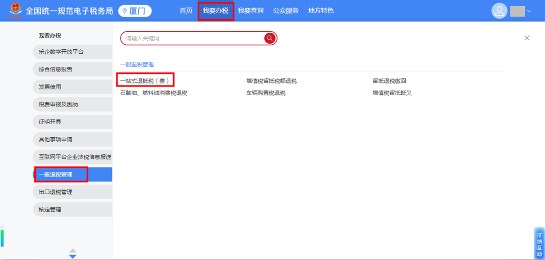Image resolution: width=545 pixels, height=260 pixels.
Task: Click the red search magnifier icon
Action: (269, 38)
